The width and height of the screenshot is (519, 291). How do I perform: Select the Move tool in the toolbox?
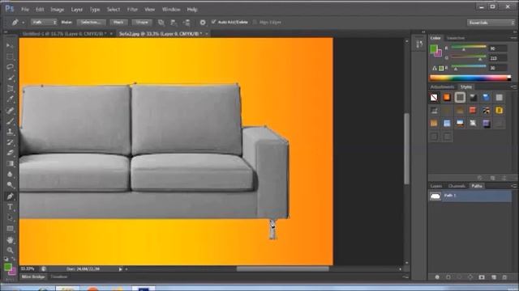tap(10, 45)
